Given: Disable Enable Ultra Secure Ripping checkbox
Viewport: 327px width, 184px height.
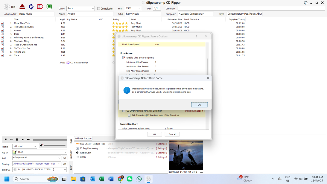Looking at the screenshot, I should (124, 57).
